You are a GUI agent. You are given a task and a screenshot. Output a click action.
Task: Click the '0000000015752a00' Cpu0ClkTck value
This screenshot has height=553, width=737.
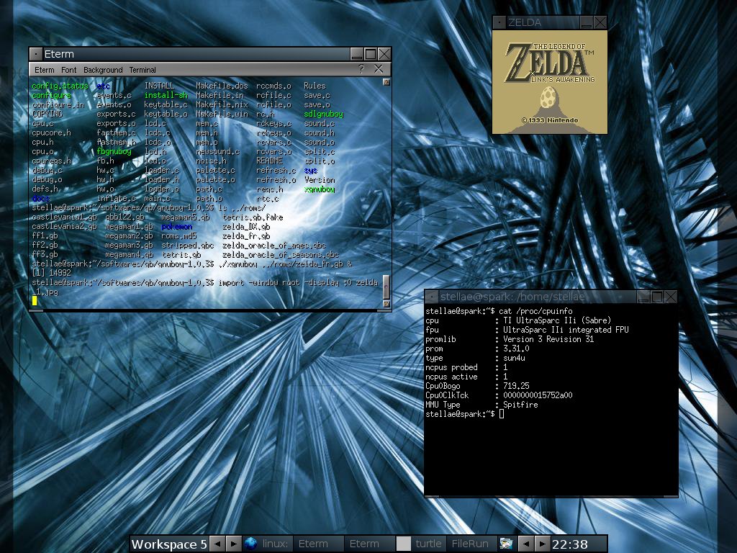[538, 395]
